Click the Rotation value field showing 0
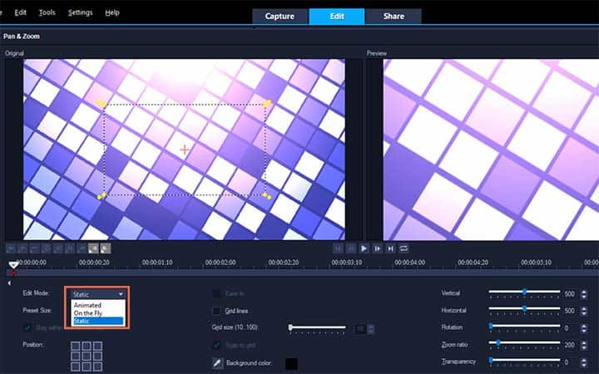 pyautogui.click(x=572, y=328)
